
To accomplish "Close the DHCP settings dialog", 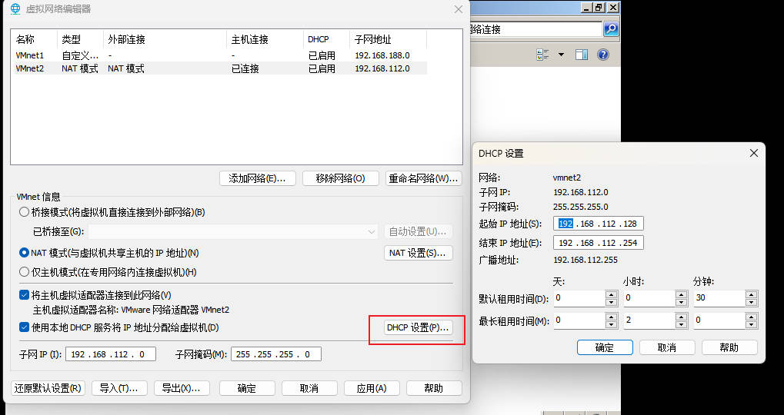I will 754,153.
